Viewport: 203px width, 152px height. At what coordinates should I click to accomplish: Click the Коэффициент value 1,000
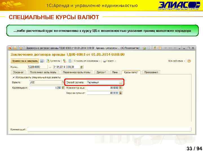click(x=45, y=88)
